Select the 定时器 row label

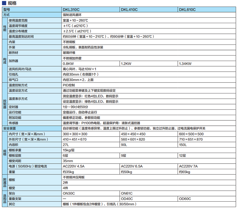coord(13,107)
